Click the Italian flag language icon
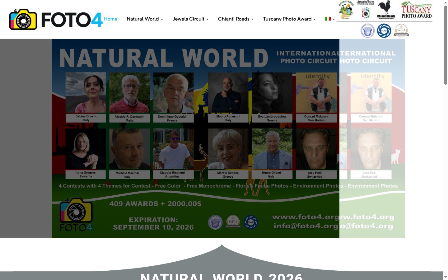 (x=328, y=19)
